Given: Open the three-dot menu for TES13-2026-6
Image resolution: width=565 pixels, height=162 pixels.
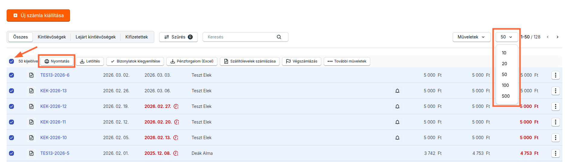Looking at the screenshot, I should pos(555,75).
